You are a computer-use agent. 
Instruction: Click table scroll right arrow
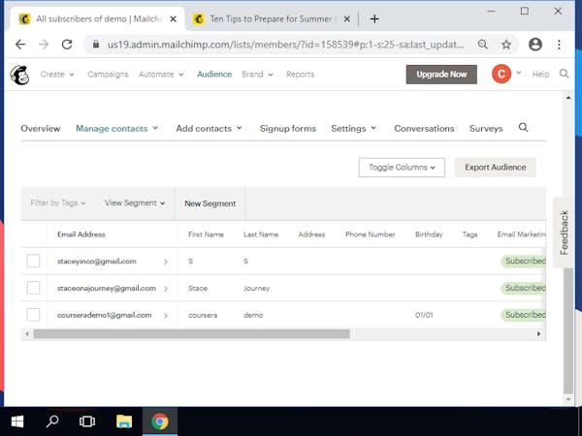tap(538, 334)
